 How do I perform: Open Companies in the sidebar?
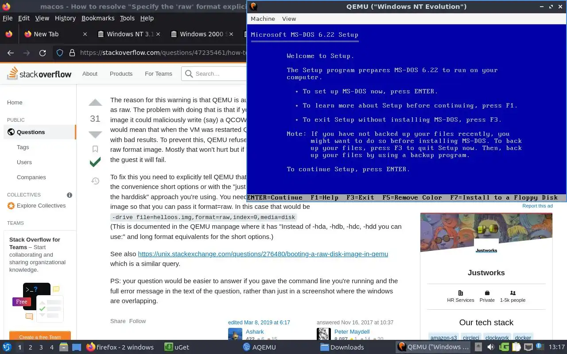31,177
